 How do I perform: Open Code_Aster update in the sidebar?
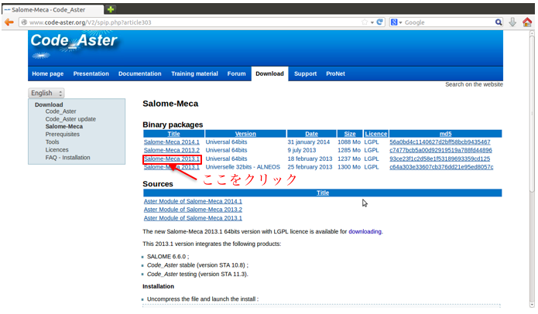click(x=70, y=119)
